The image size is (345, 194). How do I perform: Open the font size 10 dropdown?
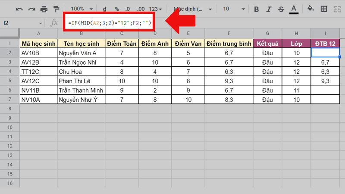234,9
